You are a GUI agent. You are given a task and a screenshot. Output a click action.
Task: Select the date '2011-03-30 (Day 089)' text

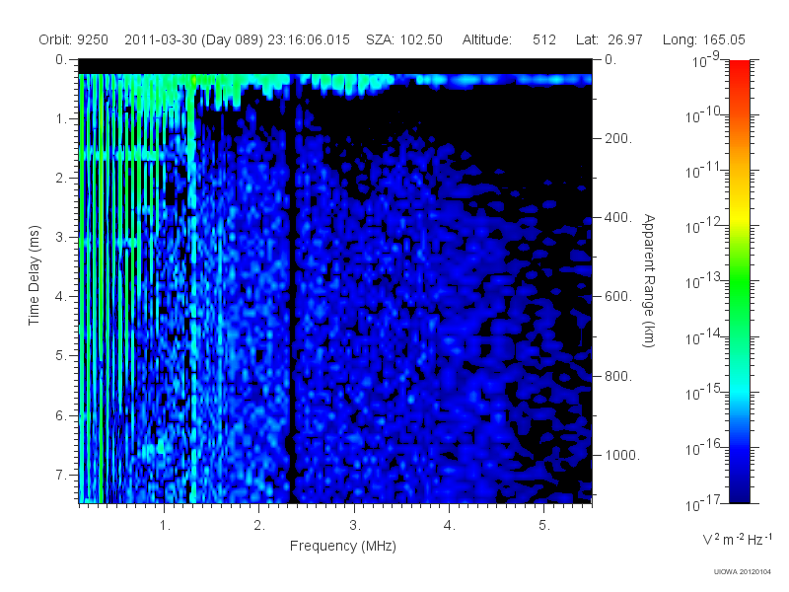pyautogui.click(x=193, y=39)
